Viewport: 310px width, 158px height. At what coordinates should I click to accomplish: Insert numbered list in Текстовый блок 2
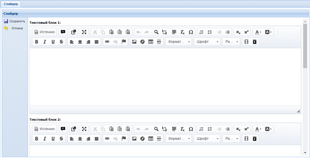pyautogui.click(x=201, y=129)
